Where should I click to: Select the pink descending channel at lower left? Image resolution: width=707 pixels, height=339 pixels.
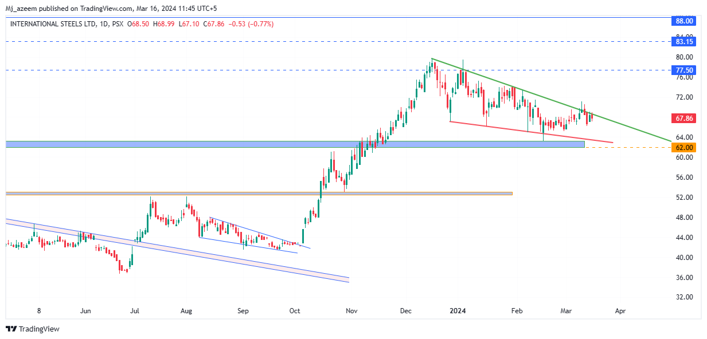point(177,250)
